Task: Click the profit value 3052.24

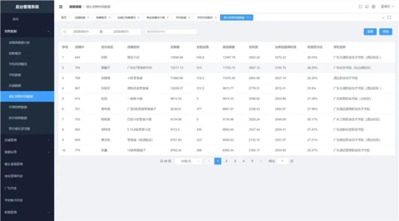Action: tap(254, 58)
